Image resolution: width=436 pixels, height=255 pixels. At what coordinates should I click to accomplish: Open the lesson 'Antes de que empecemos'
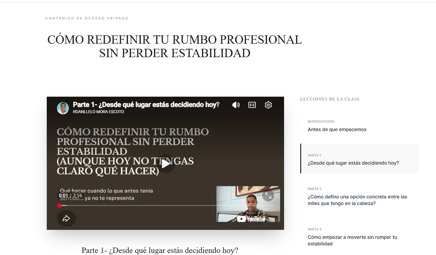(x=360, y=126)
